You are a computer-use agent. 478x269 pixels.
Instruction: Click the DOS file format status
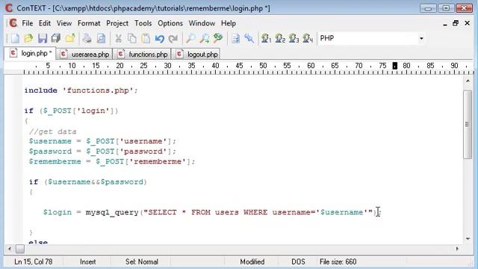click(x=298, y=262)
